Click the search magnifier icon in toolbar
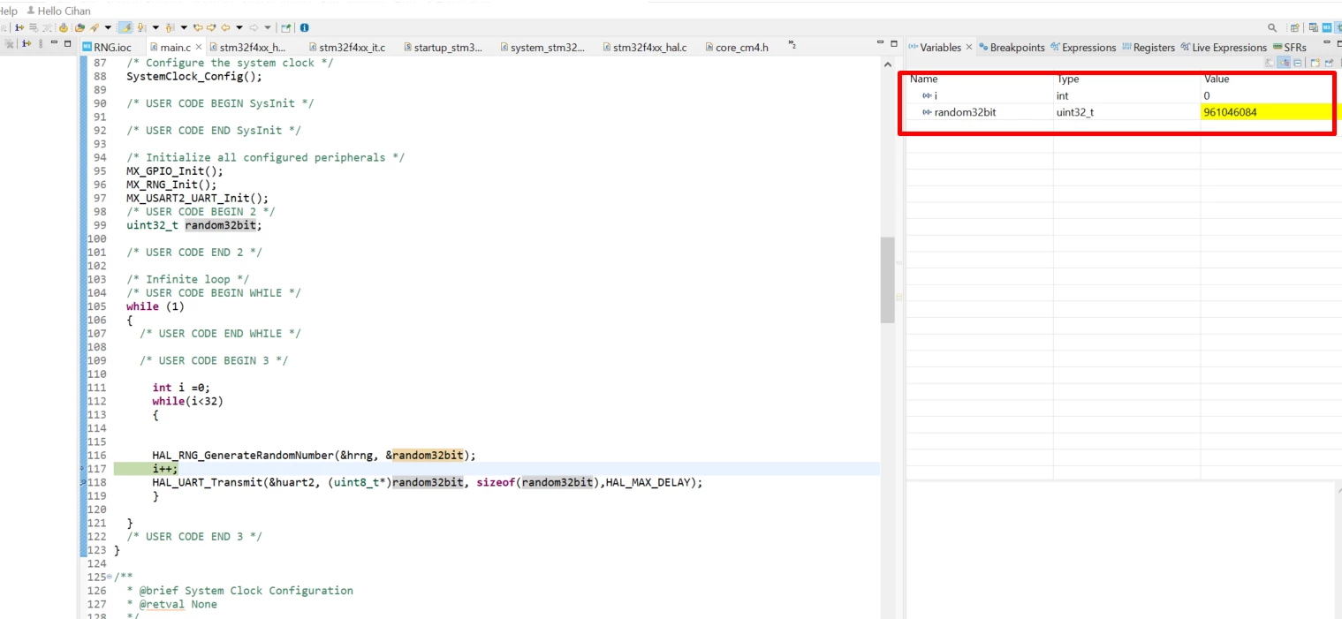The image size is (1342, 619). click(x=1272, y=28)
